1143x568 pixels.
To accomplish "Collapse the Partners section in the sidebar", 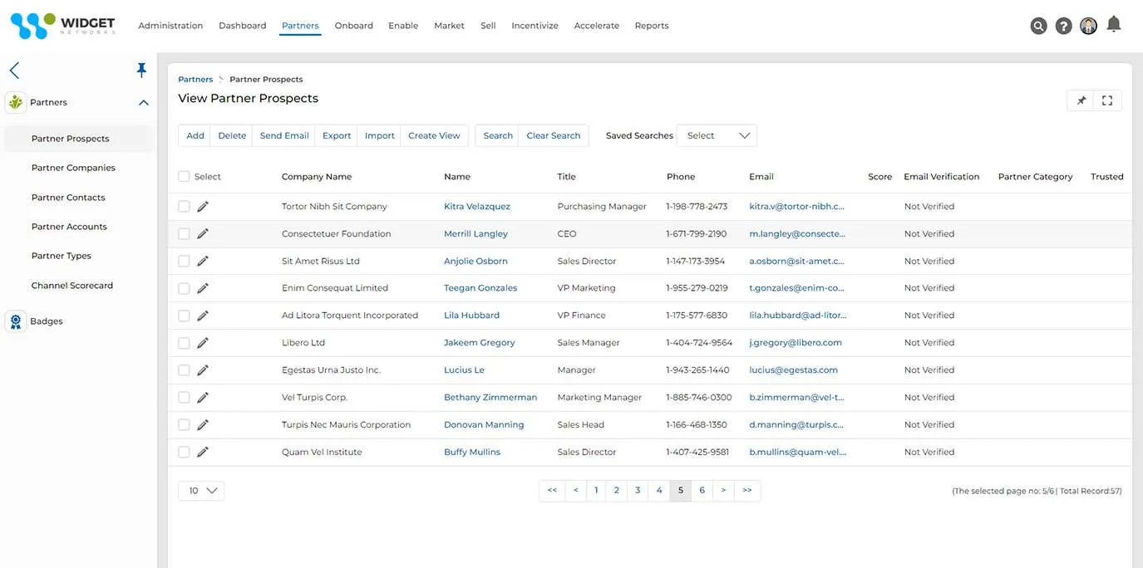I will (143, 100).
